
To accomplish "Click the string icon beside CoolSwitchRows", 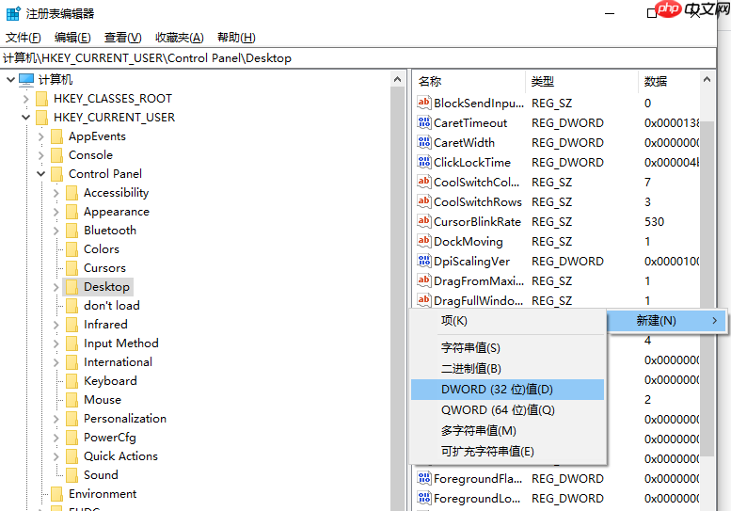I will click(x=423, y=201).
